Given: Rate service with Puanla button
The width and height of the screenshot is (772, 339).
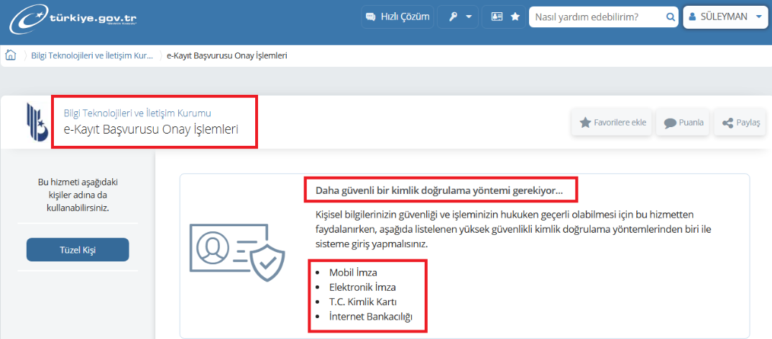Looking at the screenshot, I should click(x=684, y=123).
